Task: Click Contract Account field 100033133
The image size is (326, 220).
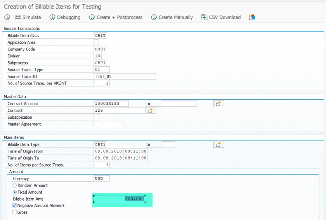Action: (111, 104)
